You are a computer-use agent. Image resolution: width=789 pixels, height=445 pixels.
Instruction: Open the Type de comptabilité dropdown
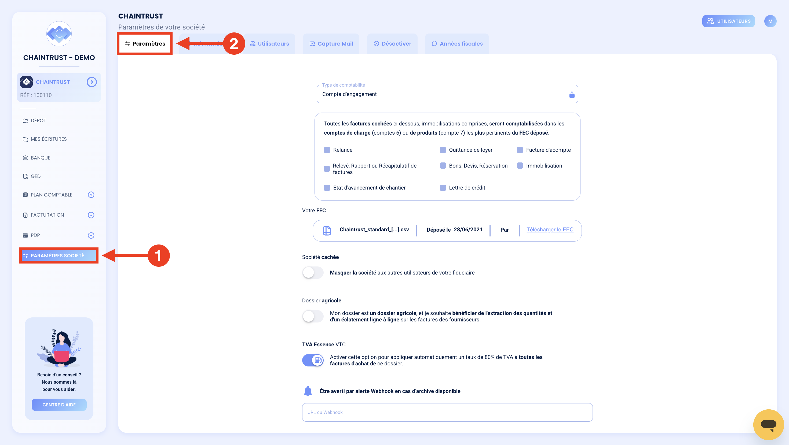(447, 94)
